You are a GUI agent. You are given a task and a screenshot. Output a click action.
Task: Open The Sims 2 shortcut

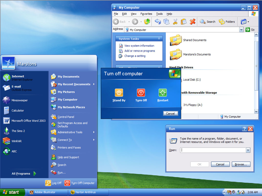14,131
